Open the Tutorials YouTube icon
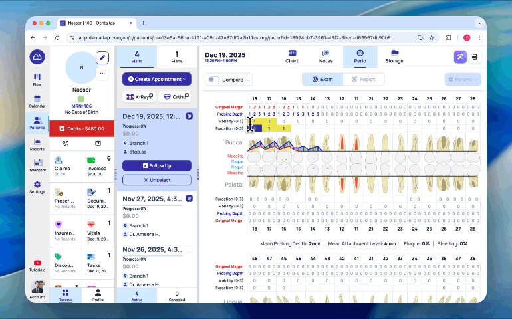This screenshot has height=319, width=512. coord(37,263)
